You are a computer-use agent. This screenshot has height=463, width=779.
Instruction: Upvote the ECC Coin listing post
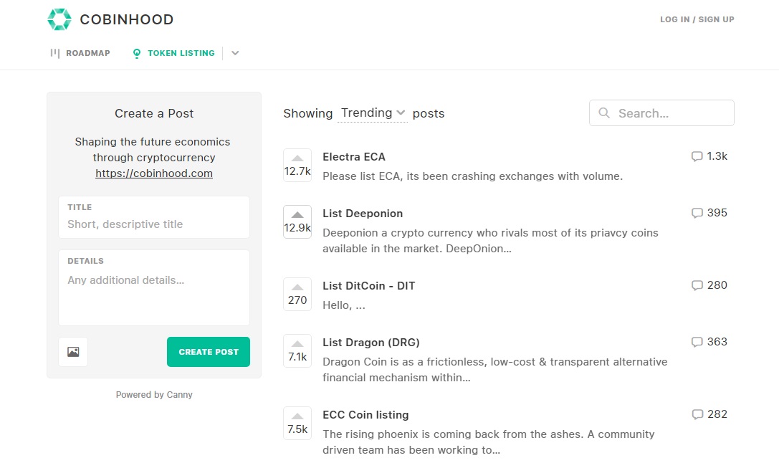tap(297, 424)
